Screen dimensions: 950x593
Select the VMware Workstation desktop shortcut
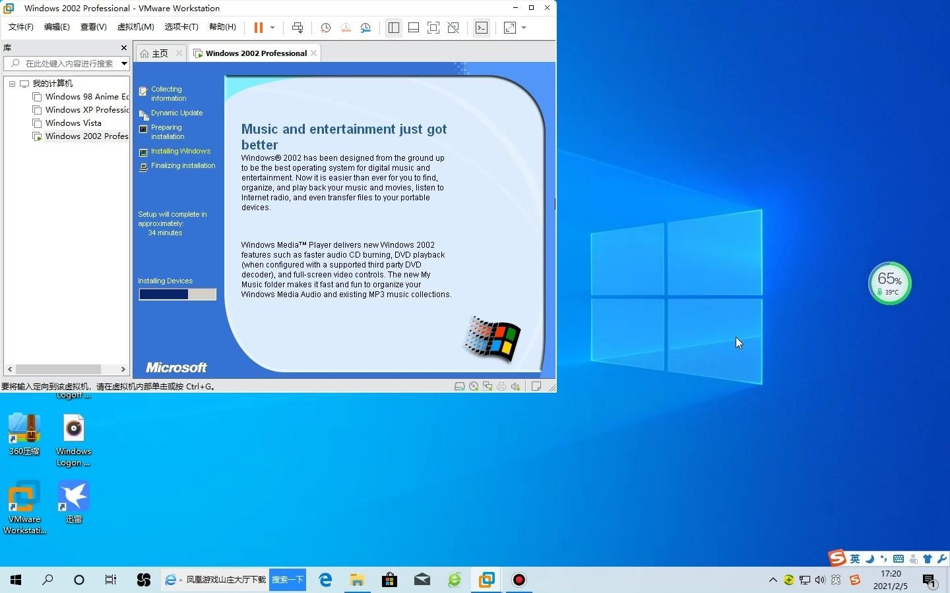click(x=24, y=507)
